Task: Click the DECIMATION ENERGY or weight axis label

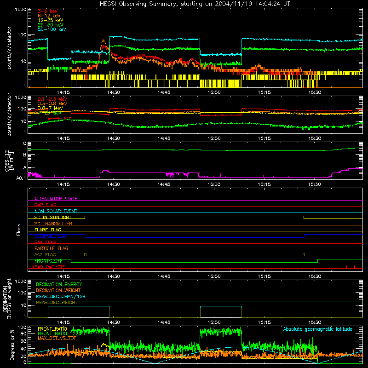Action: coord(7,299)
